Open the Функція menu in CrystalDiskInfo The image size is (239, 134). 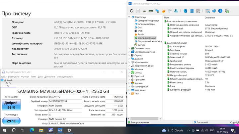pyautogui.click(x=25, y=76)
